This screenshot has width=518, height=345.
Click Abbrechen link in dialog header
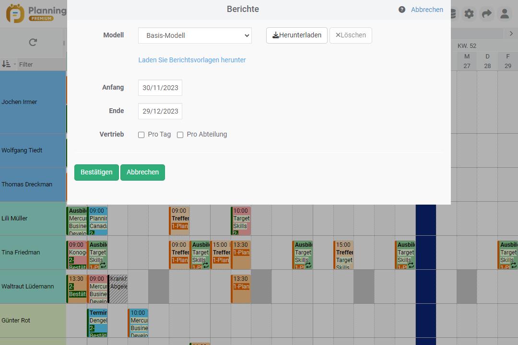(x=427, y=10)
